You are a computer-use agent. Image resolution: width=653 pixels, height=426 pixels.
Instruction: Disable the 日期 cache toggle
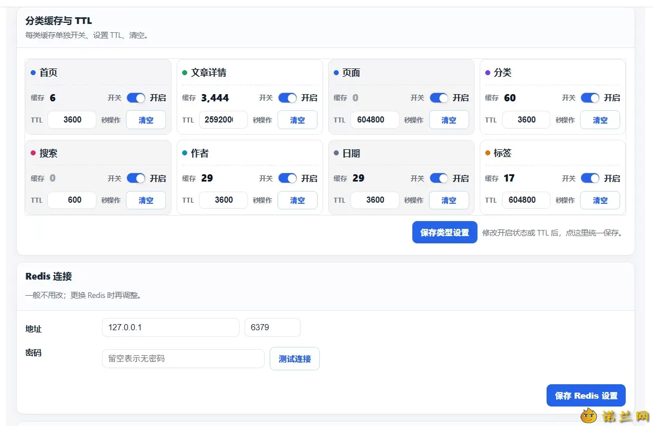click(x=439, y=178)
